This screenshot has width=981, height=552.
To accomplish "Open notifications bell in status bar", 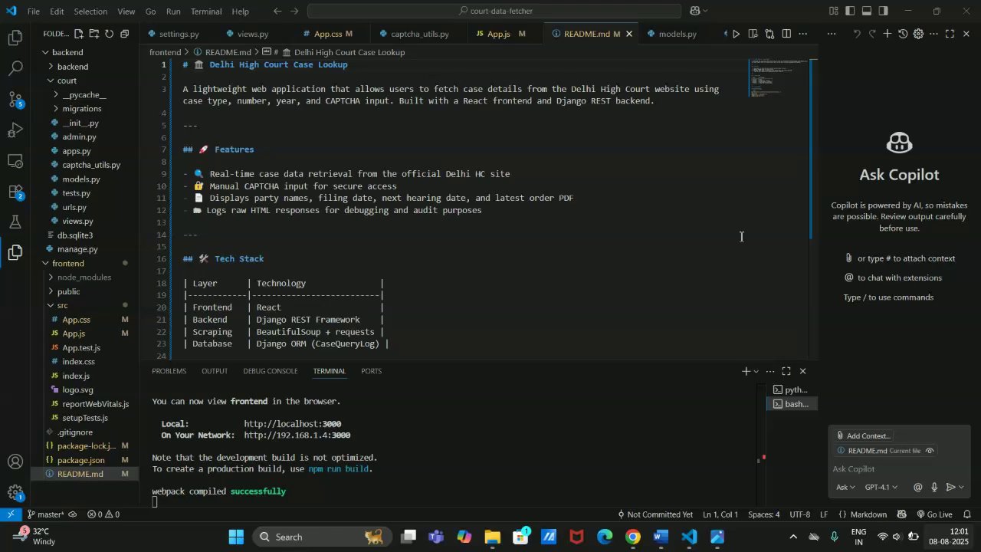I will 967,514.
